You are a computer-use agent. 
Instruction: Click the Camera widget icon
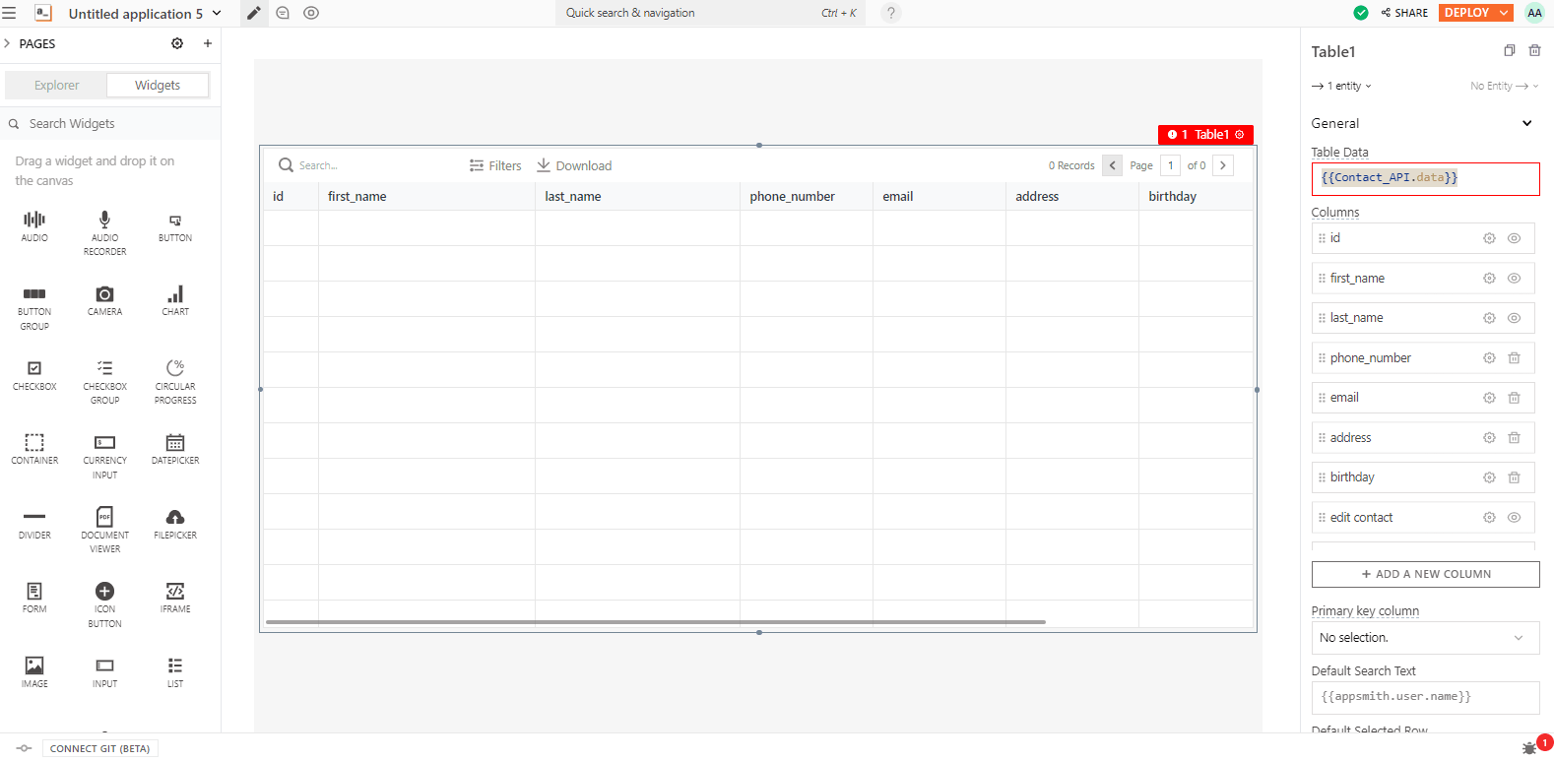coord(104,294)
